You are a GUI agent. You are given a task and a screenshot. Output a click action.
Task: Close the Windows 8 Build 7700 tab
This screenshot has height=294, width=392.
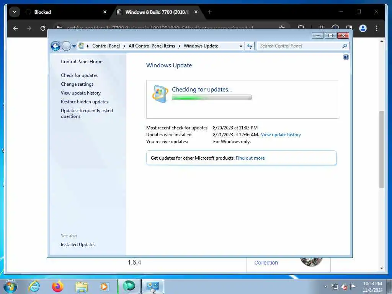tap(196, 12)
